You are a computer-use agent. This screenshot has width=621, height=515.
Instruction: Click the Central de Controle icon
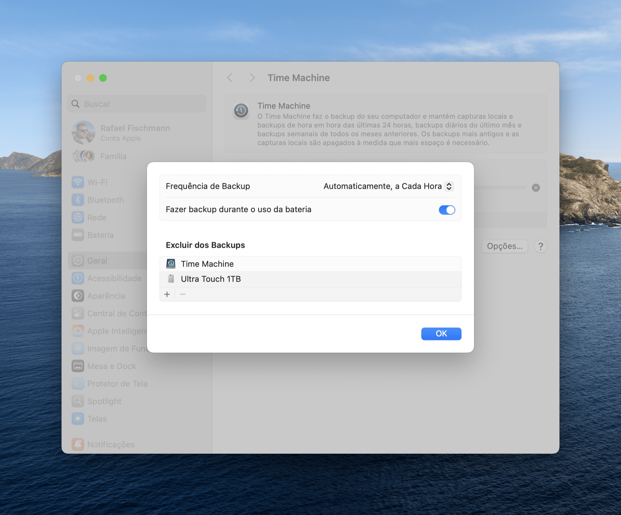point(78,313)
